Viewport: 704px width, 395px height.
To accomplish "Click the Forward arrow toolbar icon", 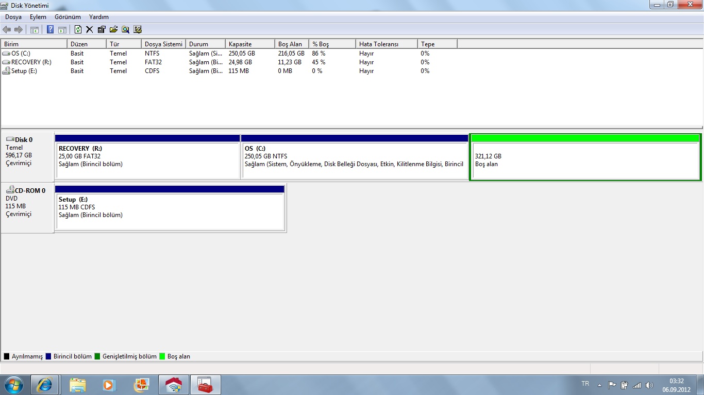I will 19,30.
